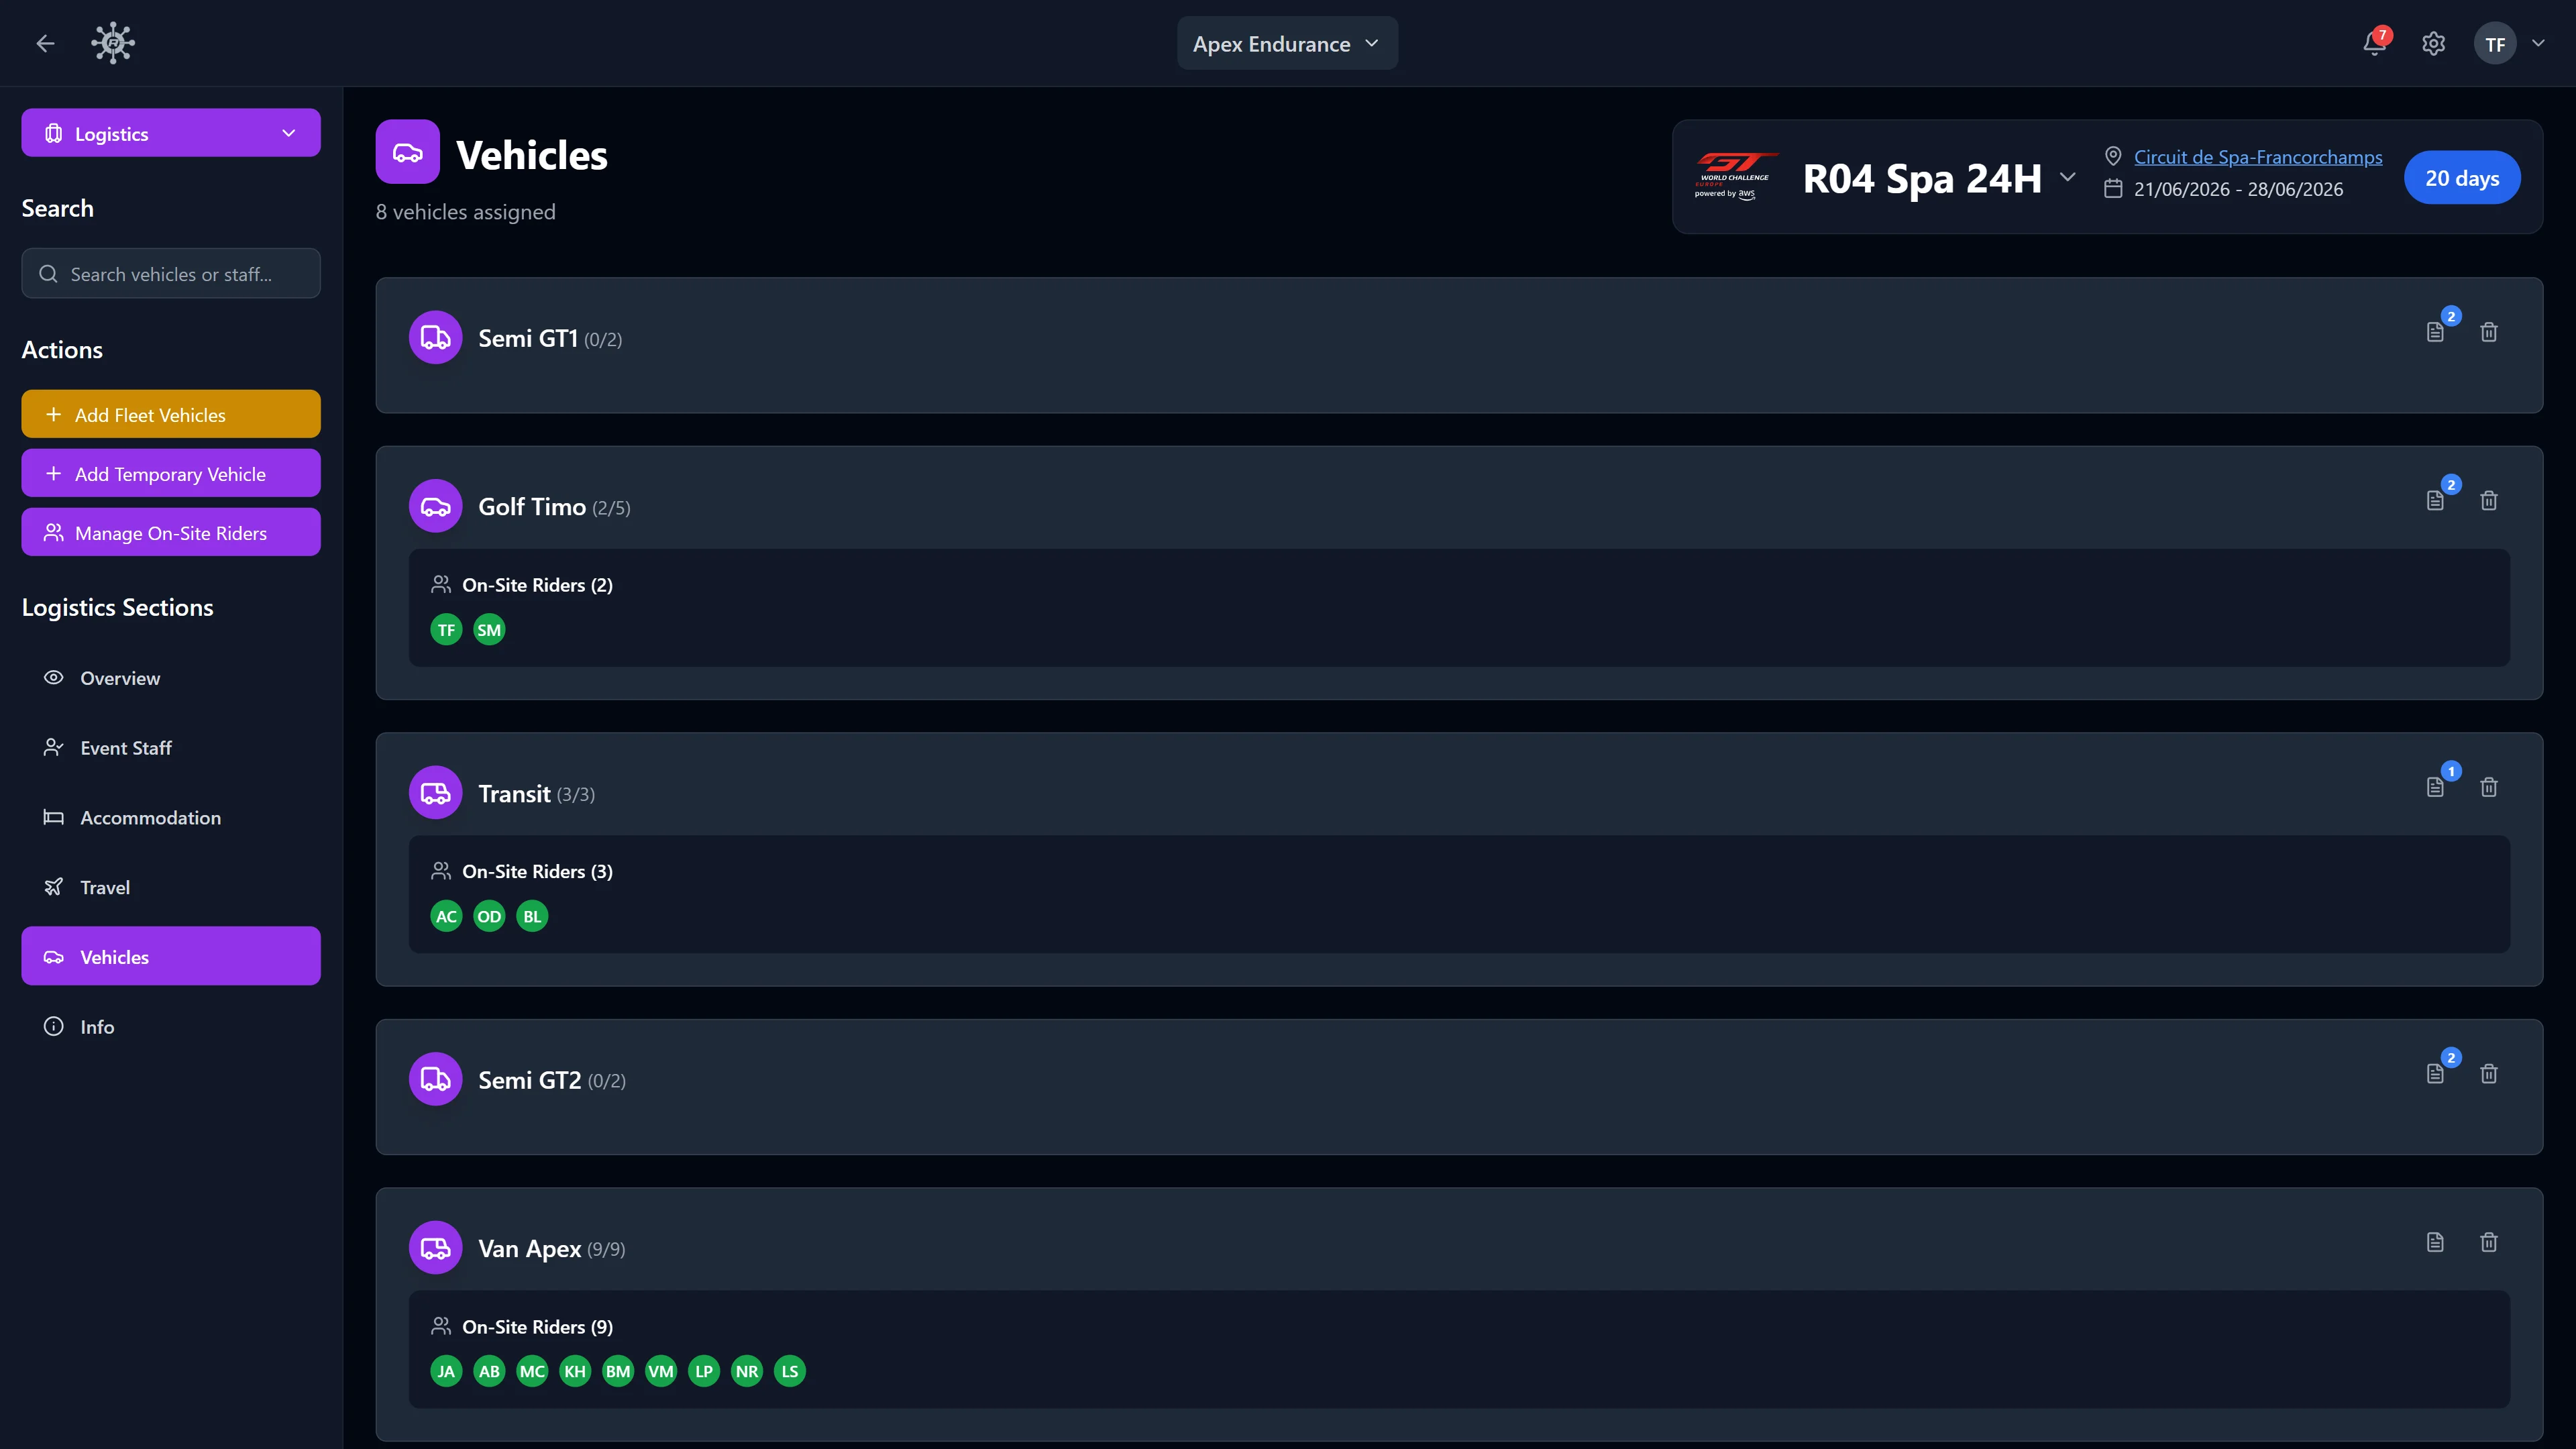Go to the Overview section
The width and height of the screenshot is (2576, 1449).
coord(171,678)
